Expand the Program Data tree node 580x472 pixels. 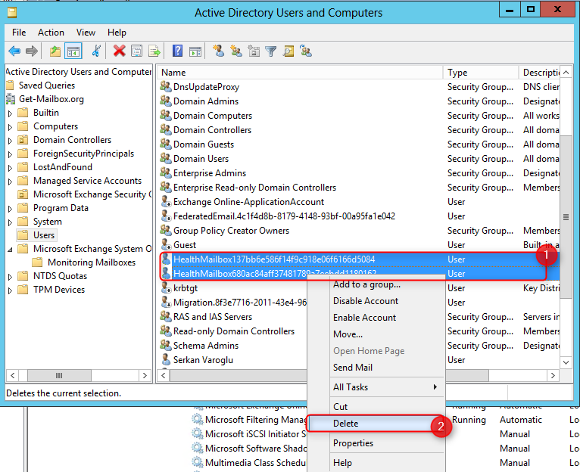pyautogui.click(x=11, y=209)
